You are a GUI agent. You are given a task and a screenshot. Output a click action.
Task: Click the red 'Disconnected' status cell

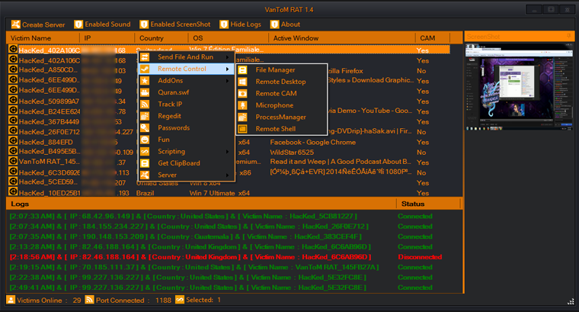click(420, 257)
